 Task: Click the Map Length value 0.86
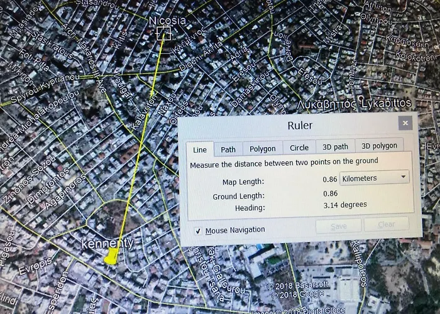(330, 180)
